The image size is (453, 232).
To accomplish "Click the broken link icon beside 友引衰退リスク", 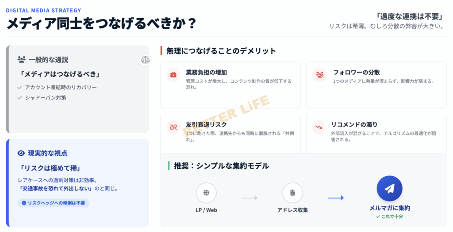I will 173,127.
